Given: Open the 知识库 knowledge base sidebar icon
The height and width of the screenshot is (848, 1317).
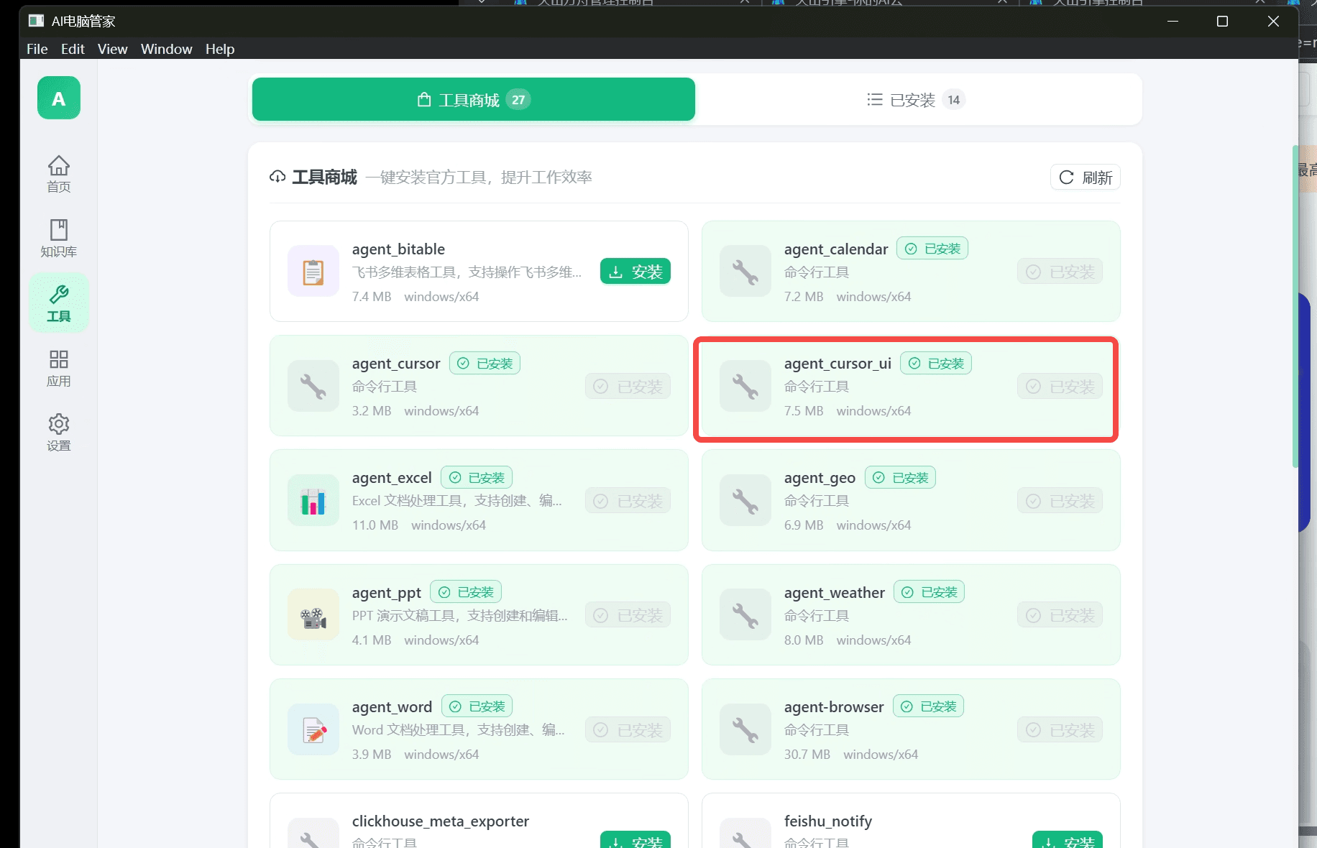Looking at the screenshot, I should tap(59, 237).
